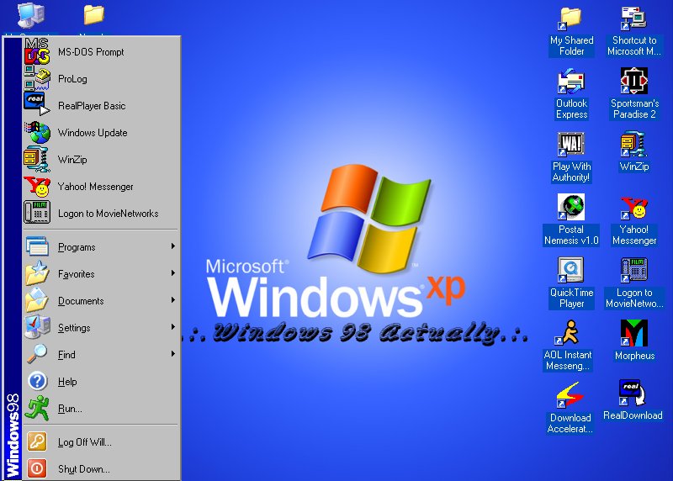
Task: Click the Run running man icon
Action: (37, 408)
